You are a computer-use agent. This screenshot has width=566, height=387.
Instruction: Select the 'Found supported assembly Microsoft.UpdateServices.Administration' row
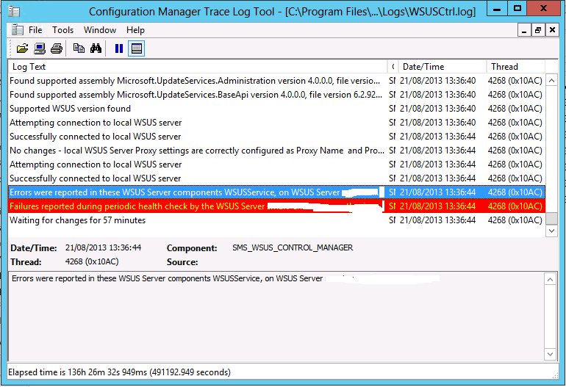276,81
